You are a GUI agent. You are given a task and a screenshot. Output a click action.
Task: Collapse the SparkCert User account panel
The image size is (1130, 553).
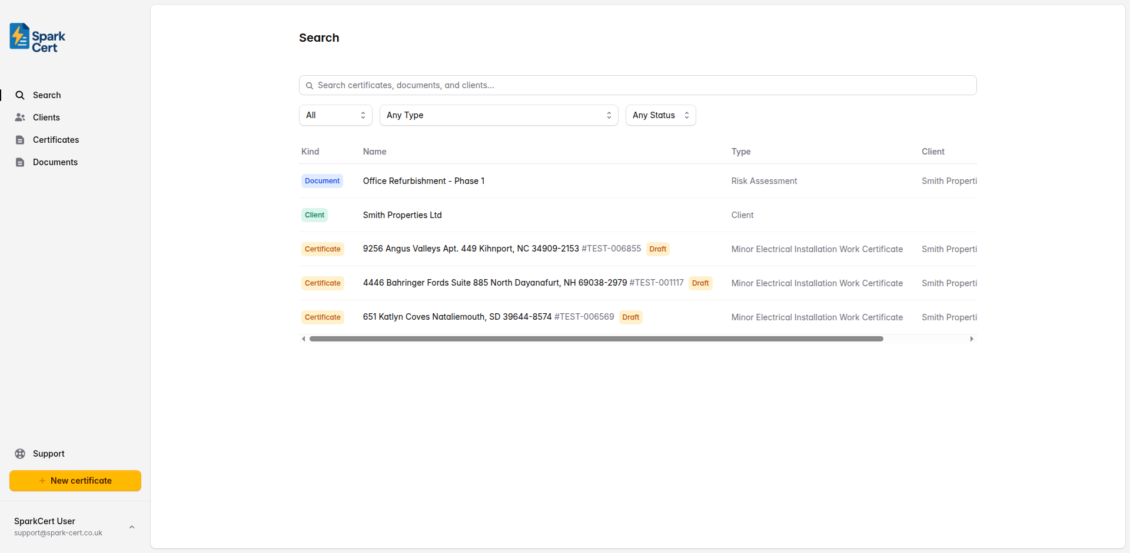pyautogui.click(x=131, y=527)
